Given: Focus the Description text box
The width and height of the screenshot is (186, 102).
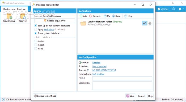Looking at the screenshot, I should pyautogui.click(x=122, y=86).
